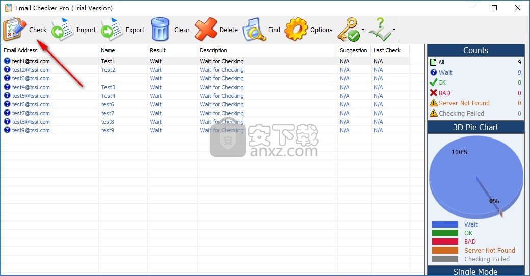
Task: Click the Find magnifier icon
Action: (254, 30)
